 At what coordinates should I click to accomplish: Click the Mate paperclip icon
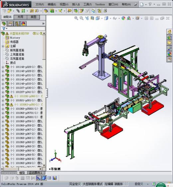point(18,11)
